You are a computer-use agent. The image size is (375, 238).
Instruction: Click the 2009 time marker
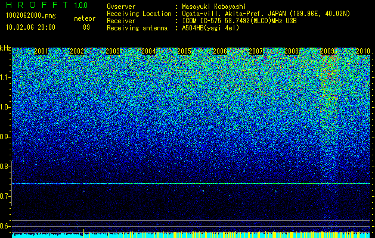coord(327,51)
